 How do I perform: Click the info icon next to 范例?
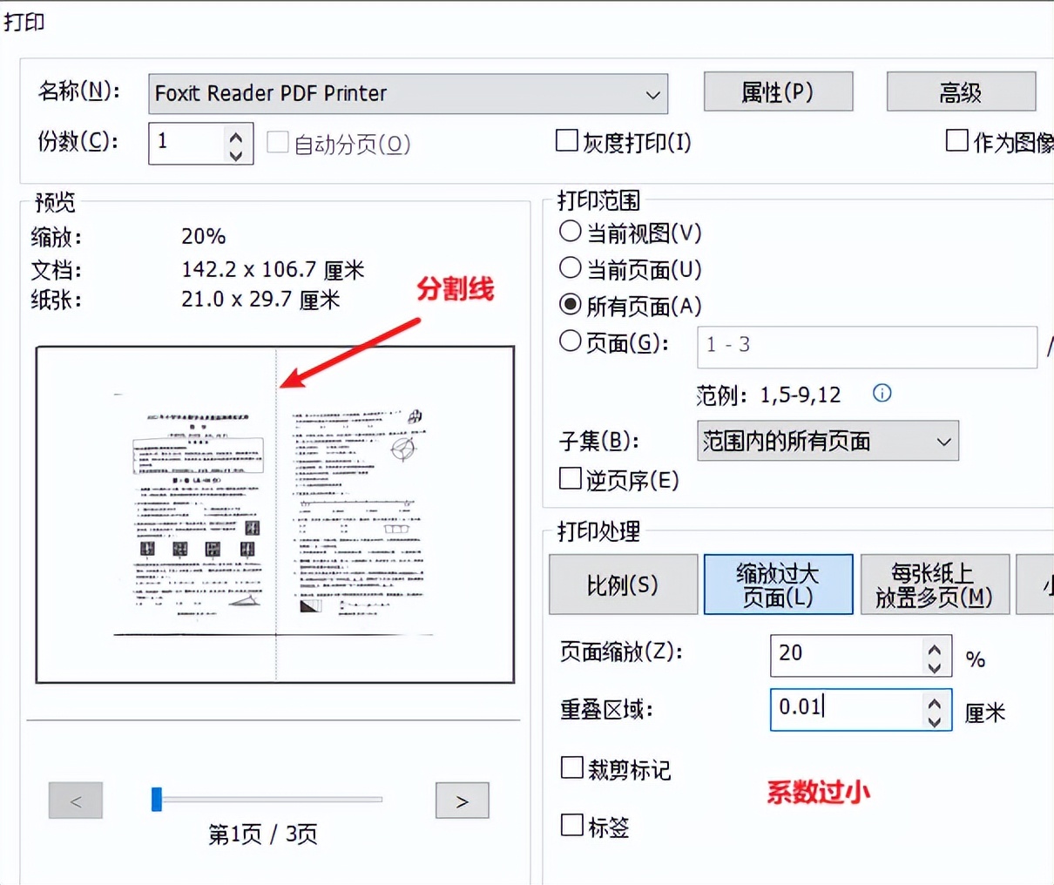[882, 394]
